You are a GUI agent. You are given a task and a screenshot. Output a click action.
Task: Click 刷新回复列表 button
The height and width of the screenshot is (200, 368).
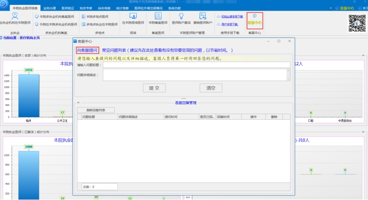pyautogui.click(x=96, y=110)
